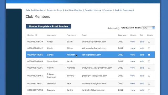Edit member Aladin
This screenshot has height=95, width=168.
click(142, 48)
